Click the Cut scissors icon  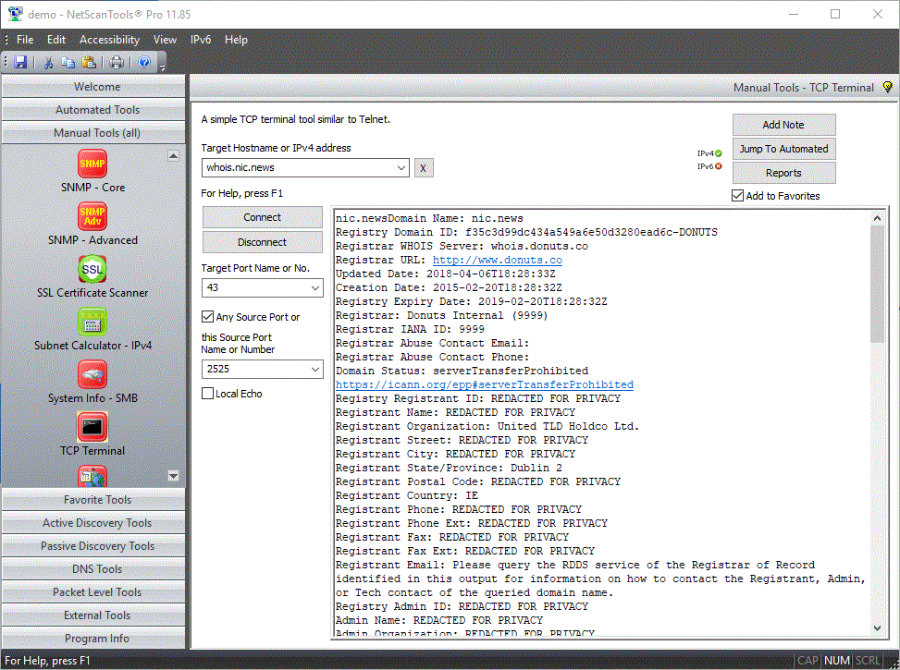coord(48,62)
